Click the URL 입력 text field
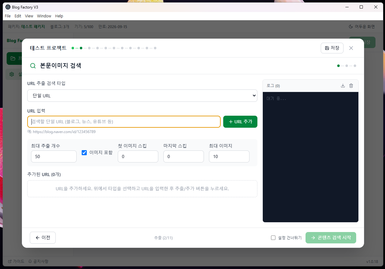The height and width of the screenshot is (269, 385). [x=124, y=122]
